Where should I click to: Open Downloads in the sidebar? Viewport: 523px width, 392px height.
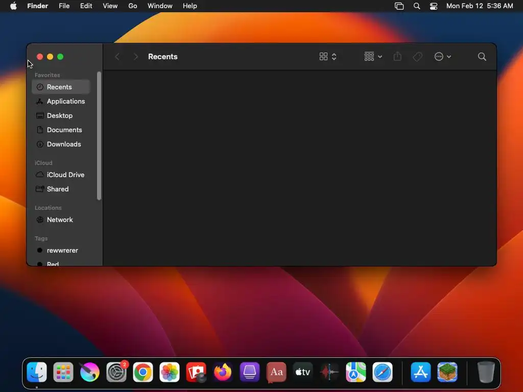tap(61, 144)
